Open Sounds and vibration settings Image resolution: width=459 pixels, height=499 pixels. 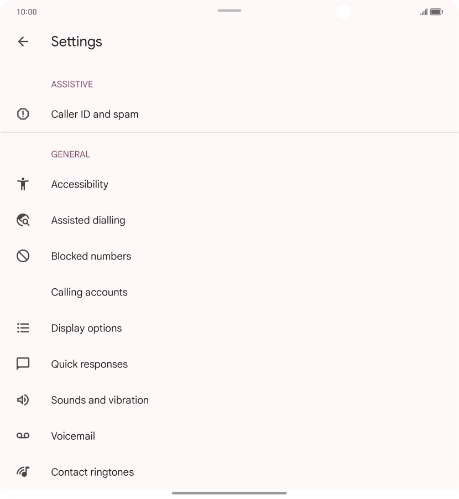point(100,400)
